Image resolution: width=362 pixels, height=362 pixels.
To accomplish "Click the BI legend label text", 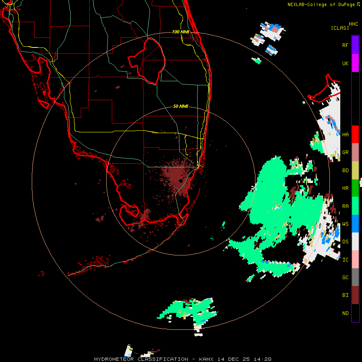I will click(x=345, y=295).
